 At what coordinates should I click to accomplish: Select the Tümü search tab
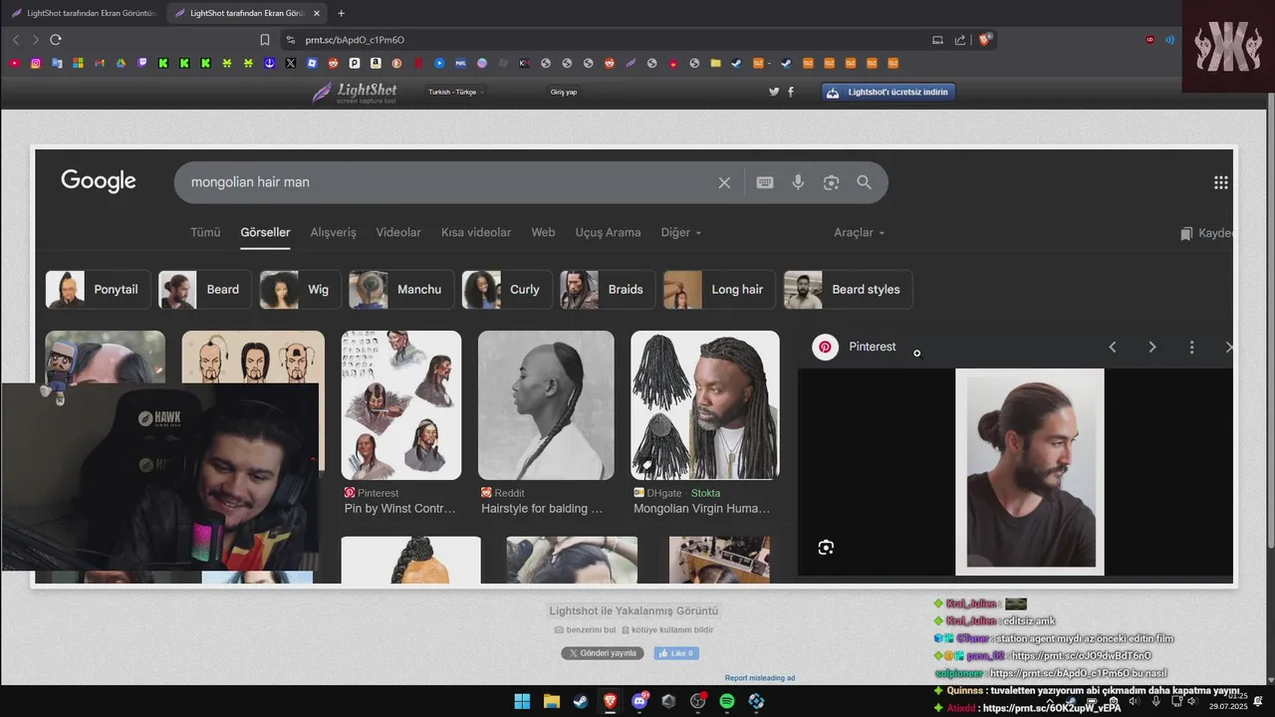coord(205,232)
